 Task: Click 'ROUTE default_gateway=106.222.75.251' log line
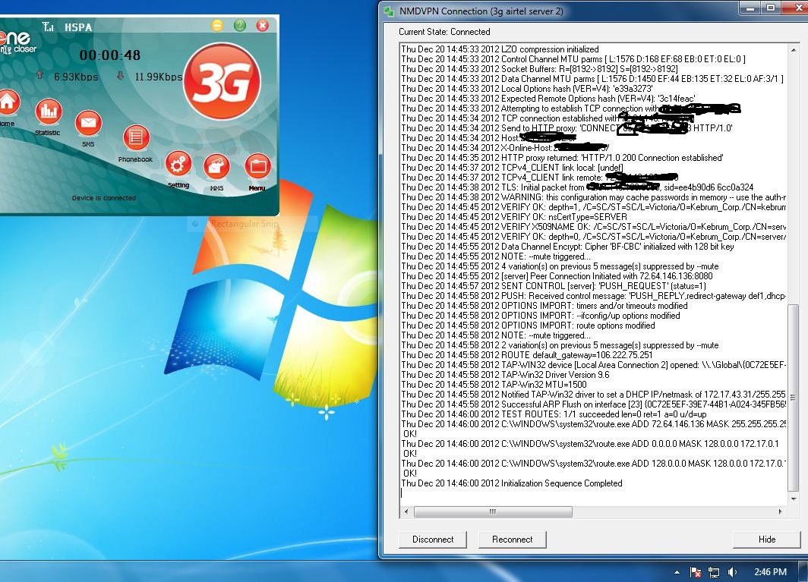tap(527, 355)
